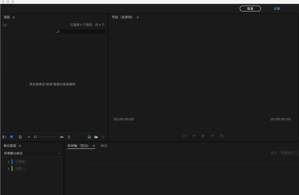Click the folder-up icon under 项目
This screenshot has height=195, width=299.
(5, 25)
